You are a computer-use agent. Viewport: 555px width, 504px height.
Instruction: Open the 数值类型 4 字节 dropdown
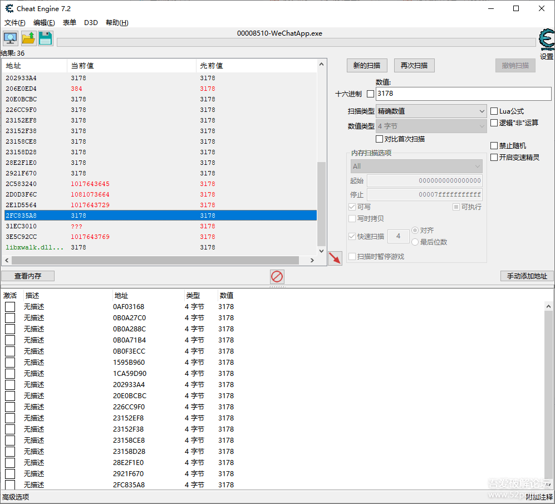click(431, 126)
